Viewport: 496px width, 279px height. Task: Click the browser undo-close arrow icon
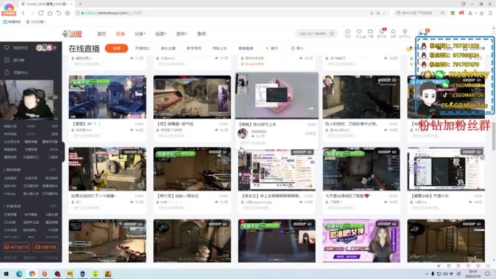pyautogui.click(x=58, y=13)
